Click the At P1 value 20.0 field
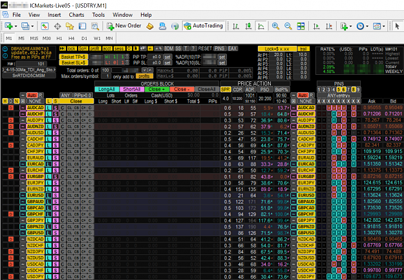The image size is (404, 280). (x=277, y=54)
